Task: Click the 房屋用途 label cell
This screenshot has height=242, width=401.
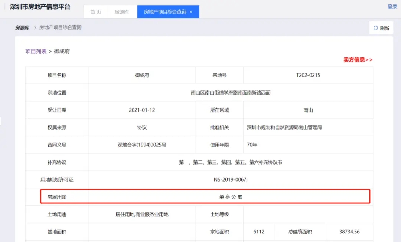Action: point(57,197)
